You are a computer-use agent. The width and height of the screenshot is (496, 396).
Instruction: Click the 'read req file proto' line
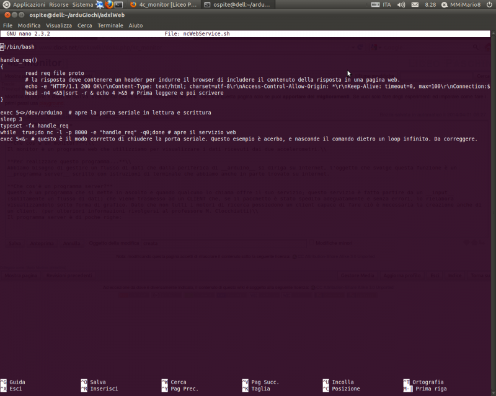(55, 73)
